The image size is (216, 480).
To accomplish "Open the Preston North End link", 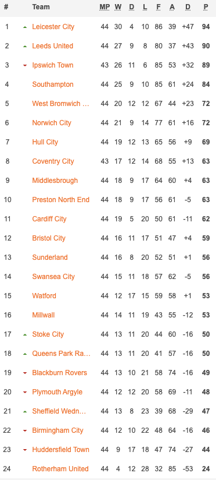I will tap(61, 200).
